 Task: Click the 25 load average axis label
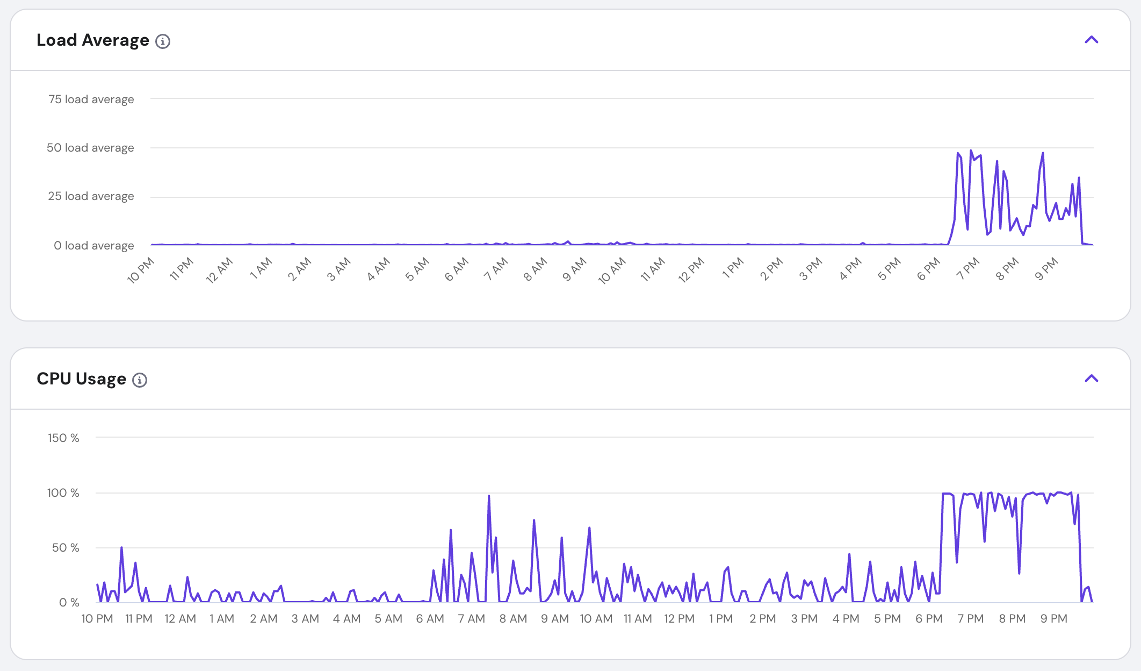pyautogui.click(x=91, y=196)
